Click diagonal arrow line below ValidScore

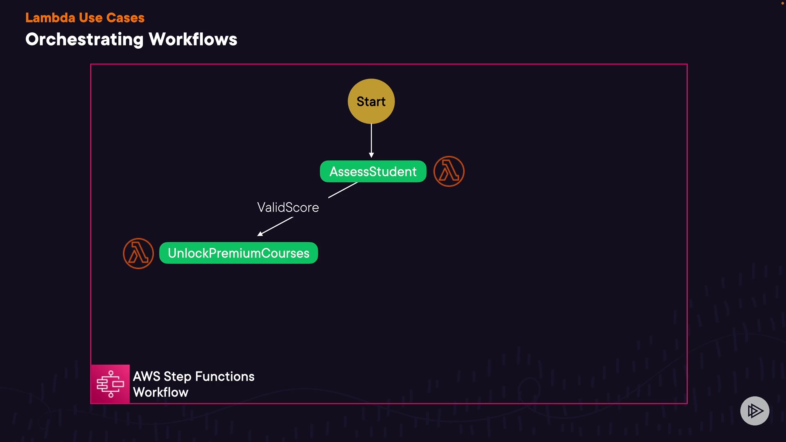coord(278,225)
